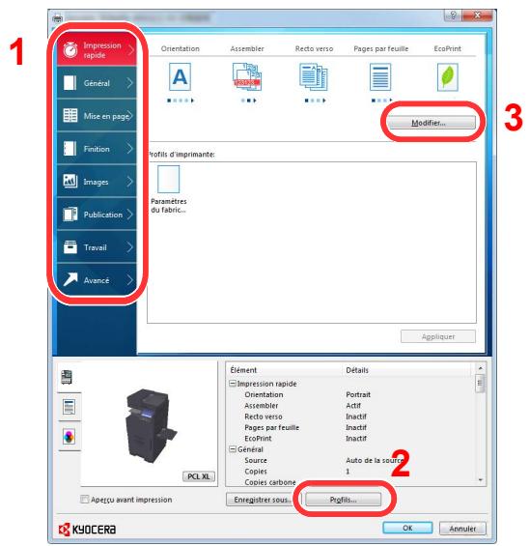Click the Images tab picture icon
The width and height of the screenshot is (529, 546).
coord(70,181)
